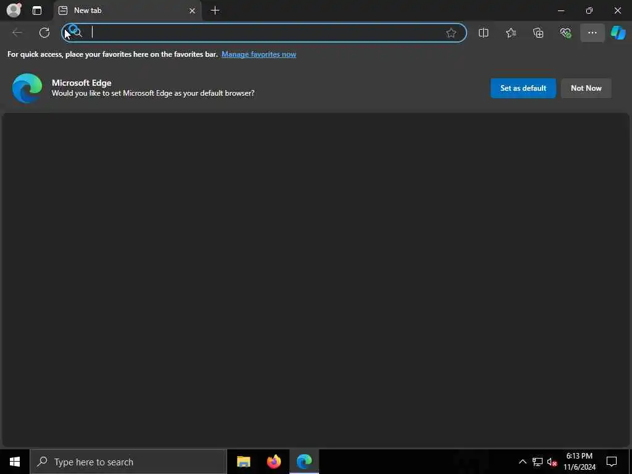The height and width of the screenshot is (474, 632).
Task: Refresh the page
Action: pyautogui.click(x=44, y=33)
